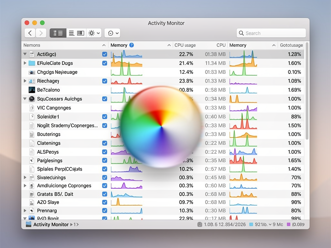This screenshot has width=331, height=248.
Task: Uncheck the ERuieCiate Dugs checkbox
Action: pyautogui.click(x=104, y=63)
